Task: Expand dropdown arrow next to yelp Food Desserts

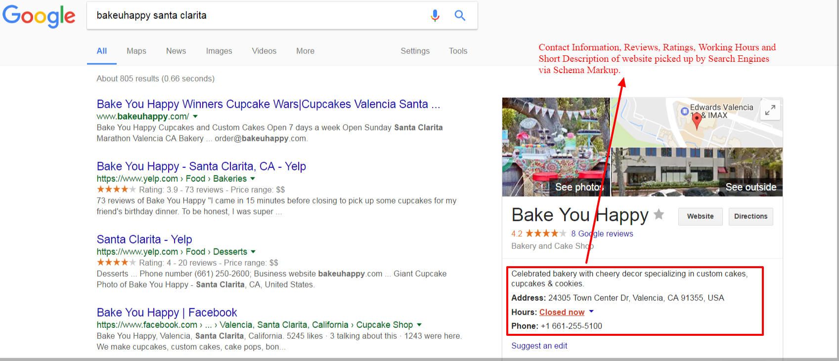Action: tap(253, 252)
